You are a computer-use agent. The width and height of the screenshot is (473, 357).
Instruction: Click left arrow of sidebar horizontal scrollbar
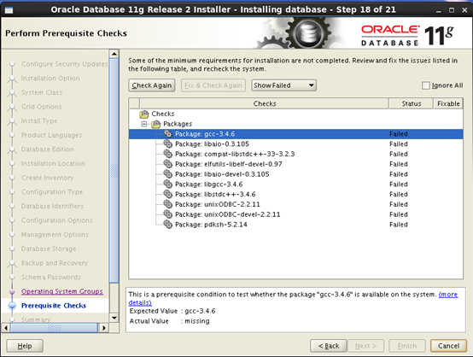(x=6, y=328)
